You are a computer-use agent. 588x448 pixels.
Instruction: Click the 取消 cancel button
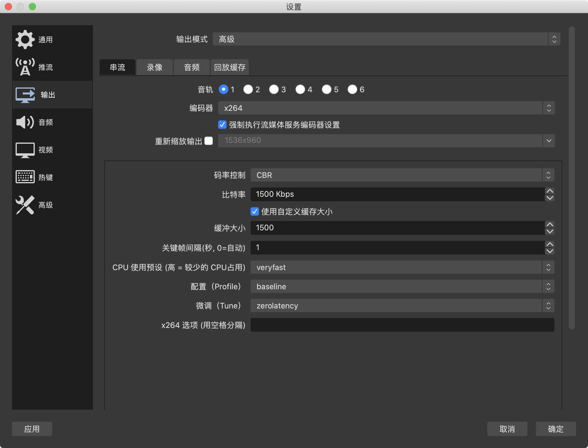(507, 429)
